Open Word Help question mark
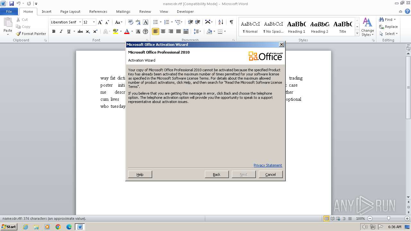This screenshot has height=231, width=411. tap(407, 11)
